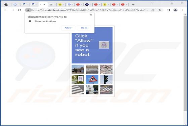Screen dimensions: 188x126
Task: Open Chrome's three-dot menu
Action: [182, 10]
